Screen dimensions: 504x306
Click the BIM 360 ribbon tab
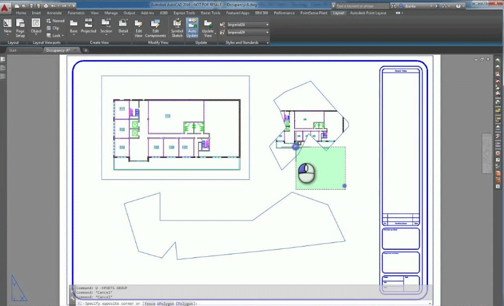261,13
